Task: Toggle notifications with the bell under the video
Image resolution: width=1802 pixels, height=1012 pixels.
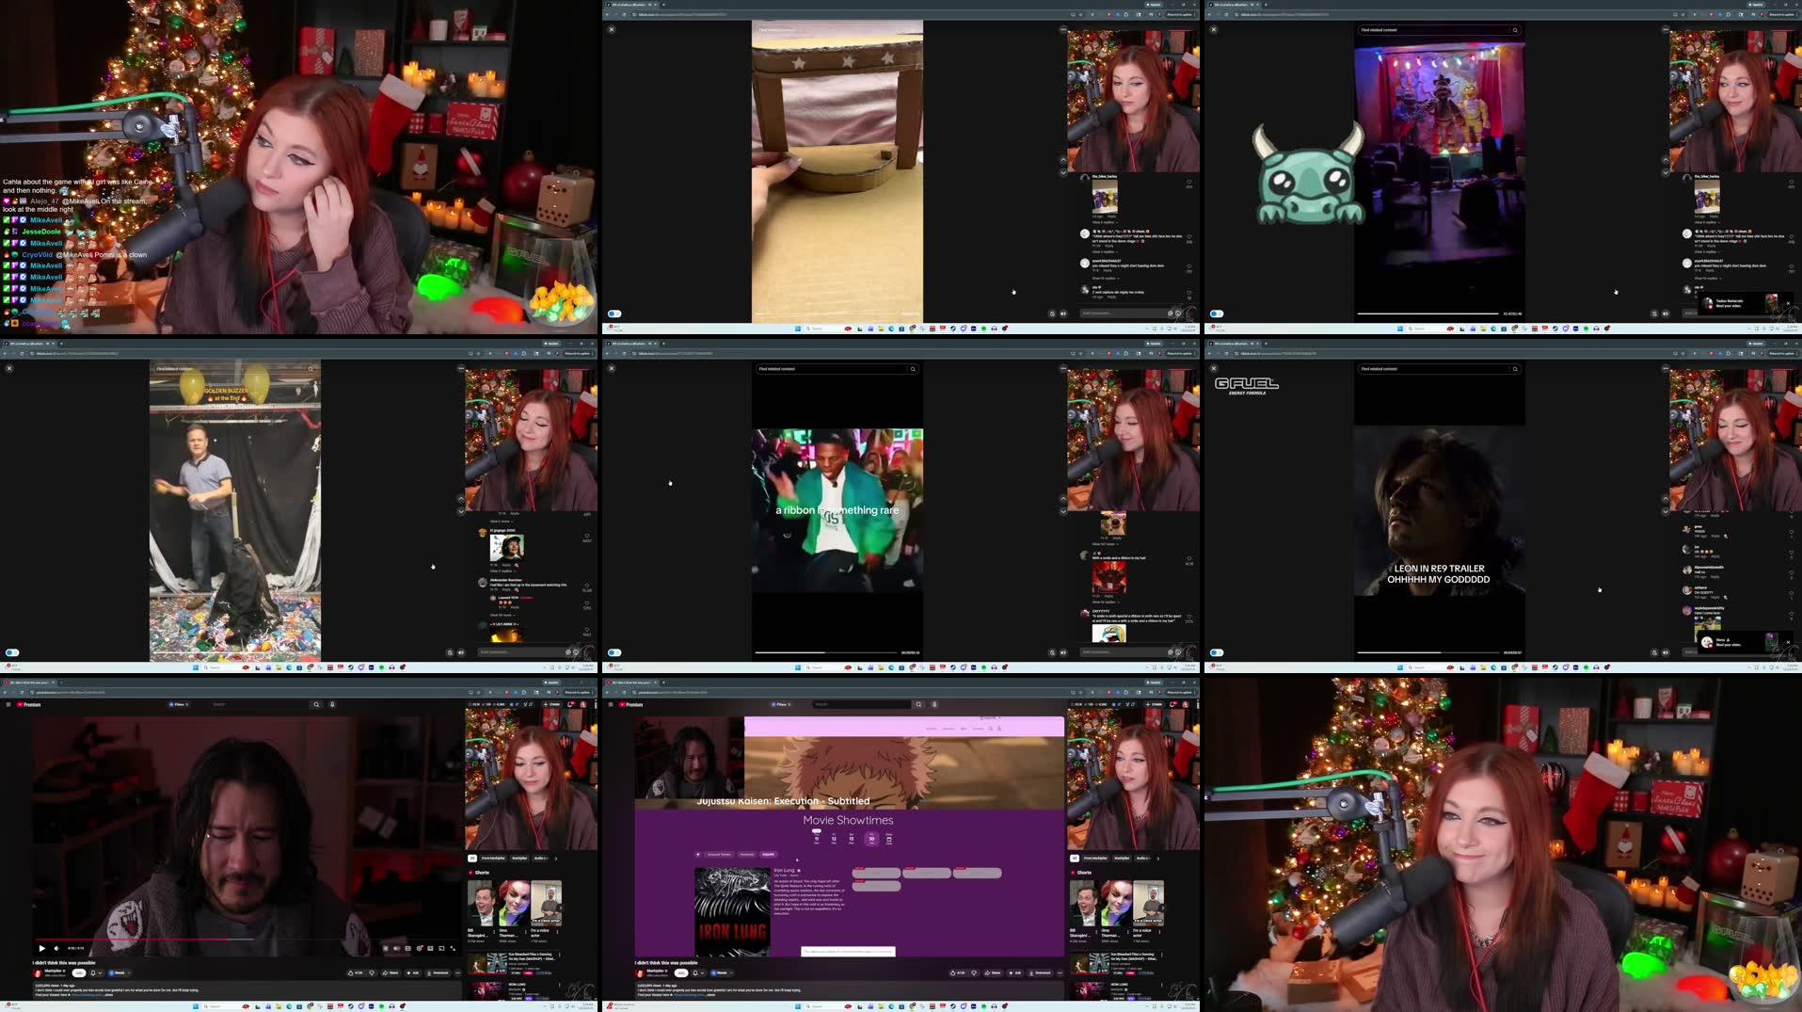Action: [93, 972]
